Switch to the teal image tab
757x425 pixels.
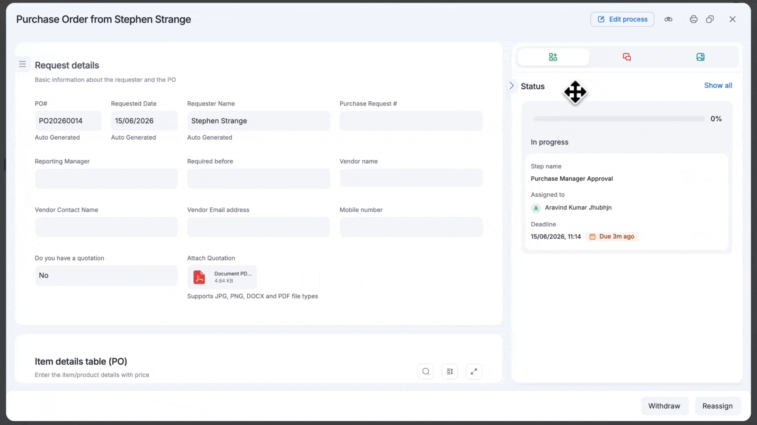(700, 57)
